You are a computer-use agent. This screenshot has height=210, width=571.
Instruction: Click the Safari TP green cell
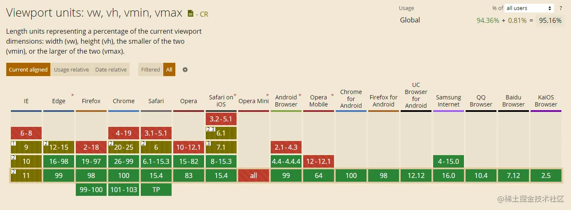coord(156,190)
